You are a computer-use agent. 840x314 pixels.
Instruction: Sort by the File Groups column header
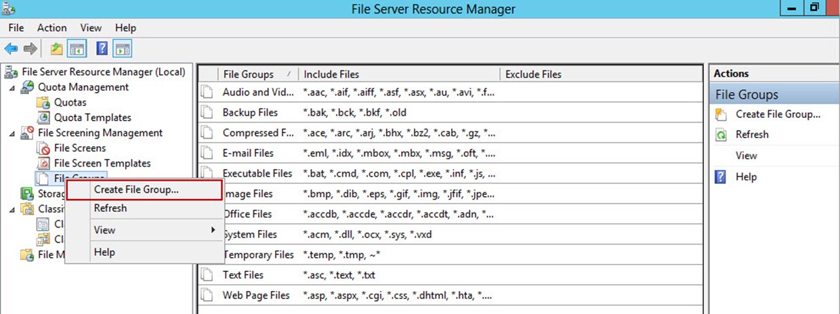click(248, 74)
